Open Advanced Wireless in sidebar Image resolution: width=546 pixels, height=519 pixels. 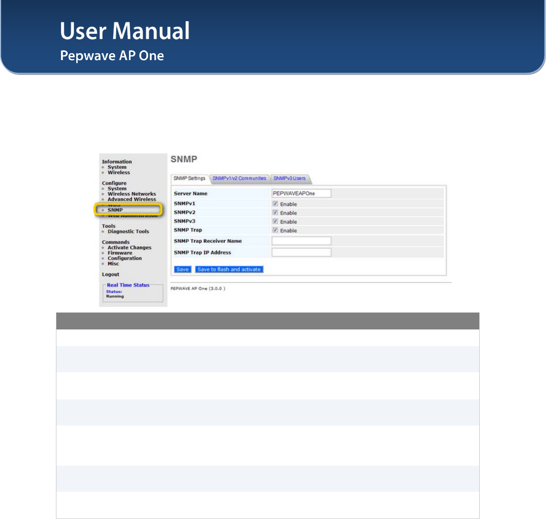point(132,199)
